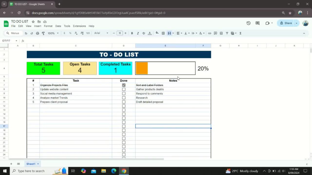The width and height of the screenshot is (312, 175).
Task: Create a filter with funnel icon
Action: 227,33
